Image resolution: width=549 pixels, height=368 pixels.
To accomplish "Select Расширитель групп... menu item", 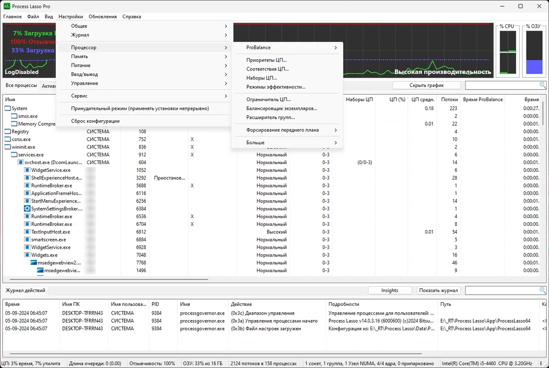I will (287, 117).
